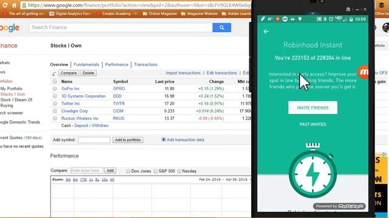Click Add to portfolio button
Viewport: 389px width, 218px height.
tap(128, 140)
